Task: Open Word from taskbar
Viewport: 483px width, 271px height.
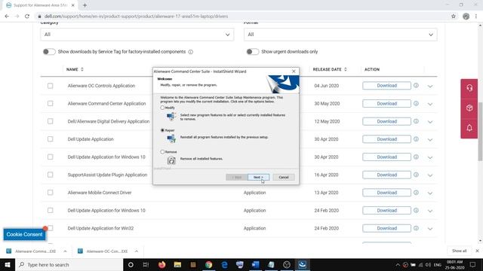Action: coord(255,264)
